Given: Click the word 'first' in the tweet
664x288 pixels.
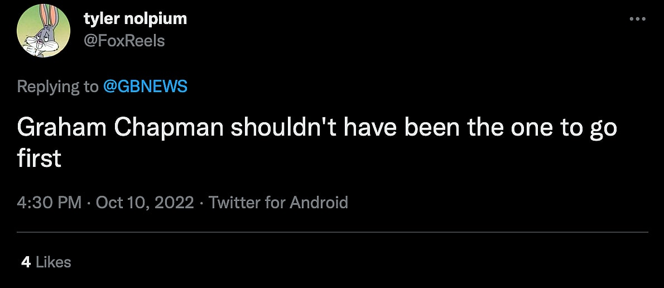Looking at the screenshot, I should [x=39, y=159].
